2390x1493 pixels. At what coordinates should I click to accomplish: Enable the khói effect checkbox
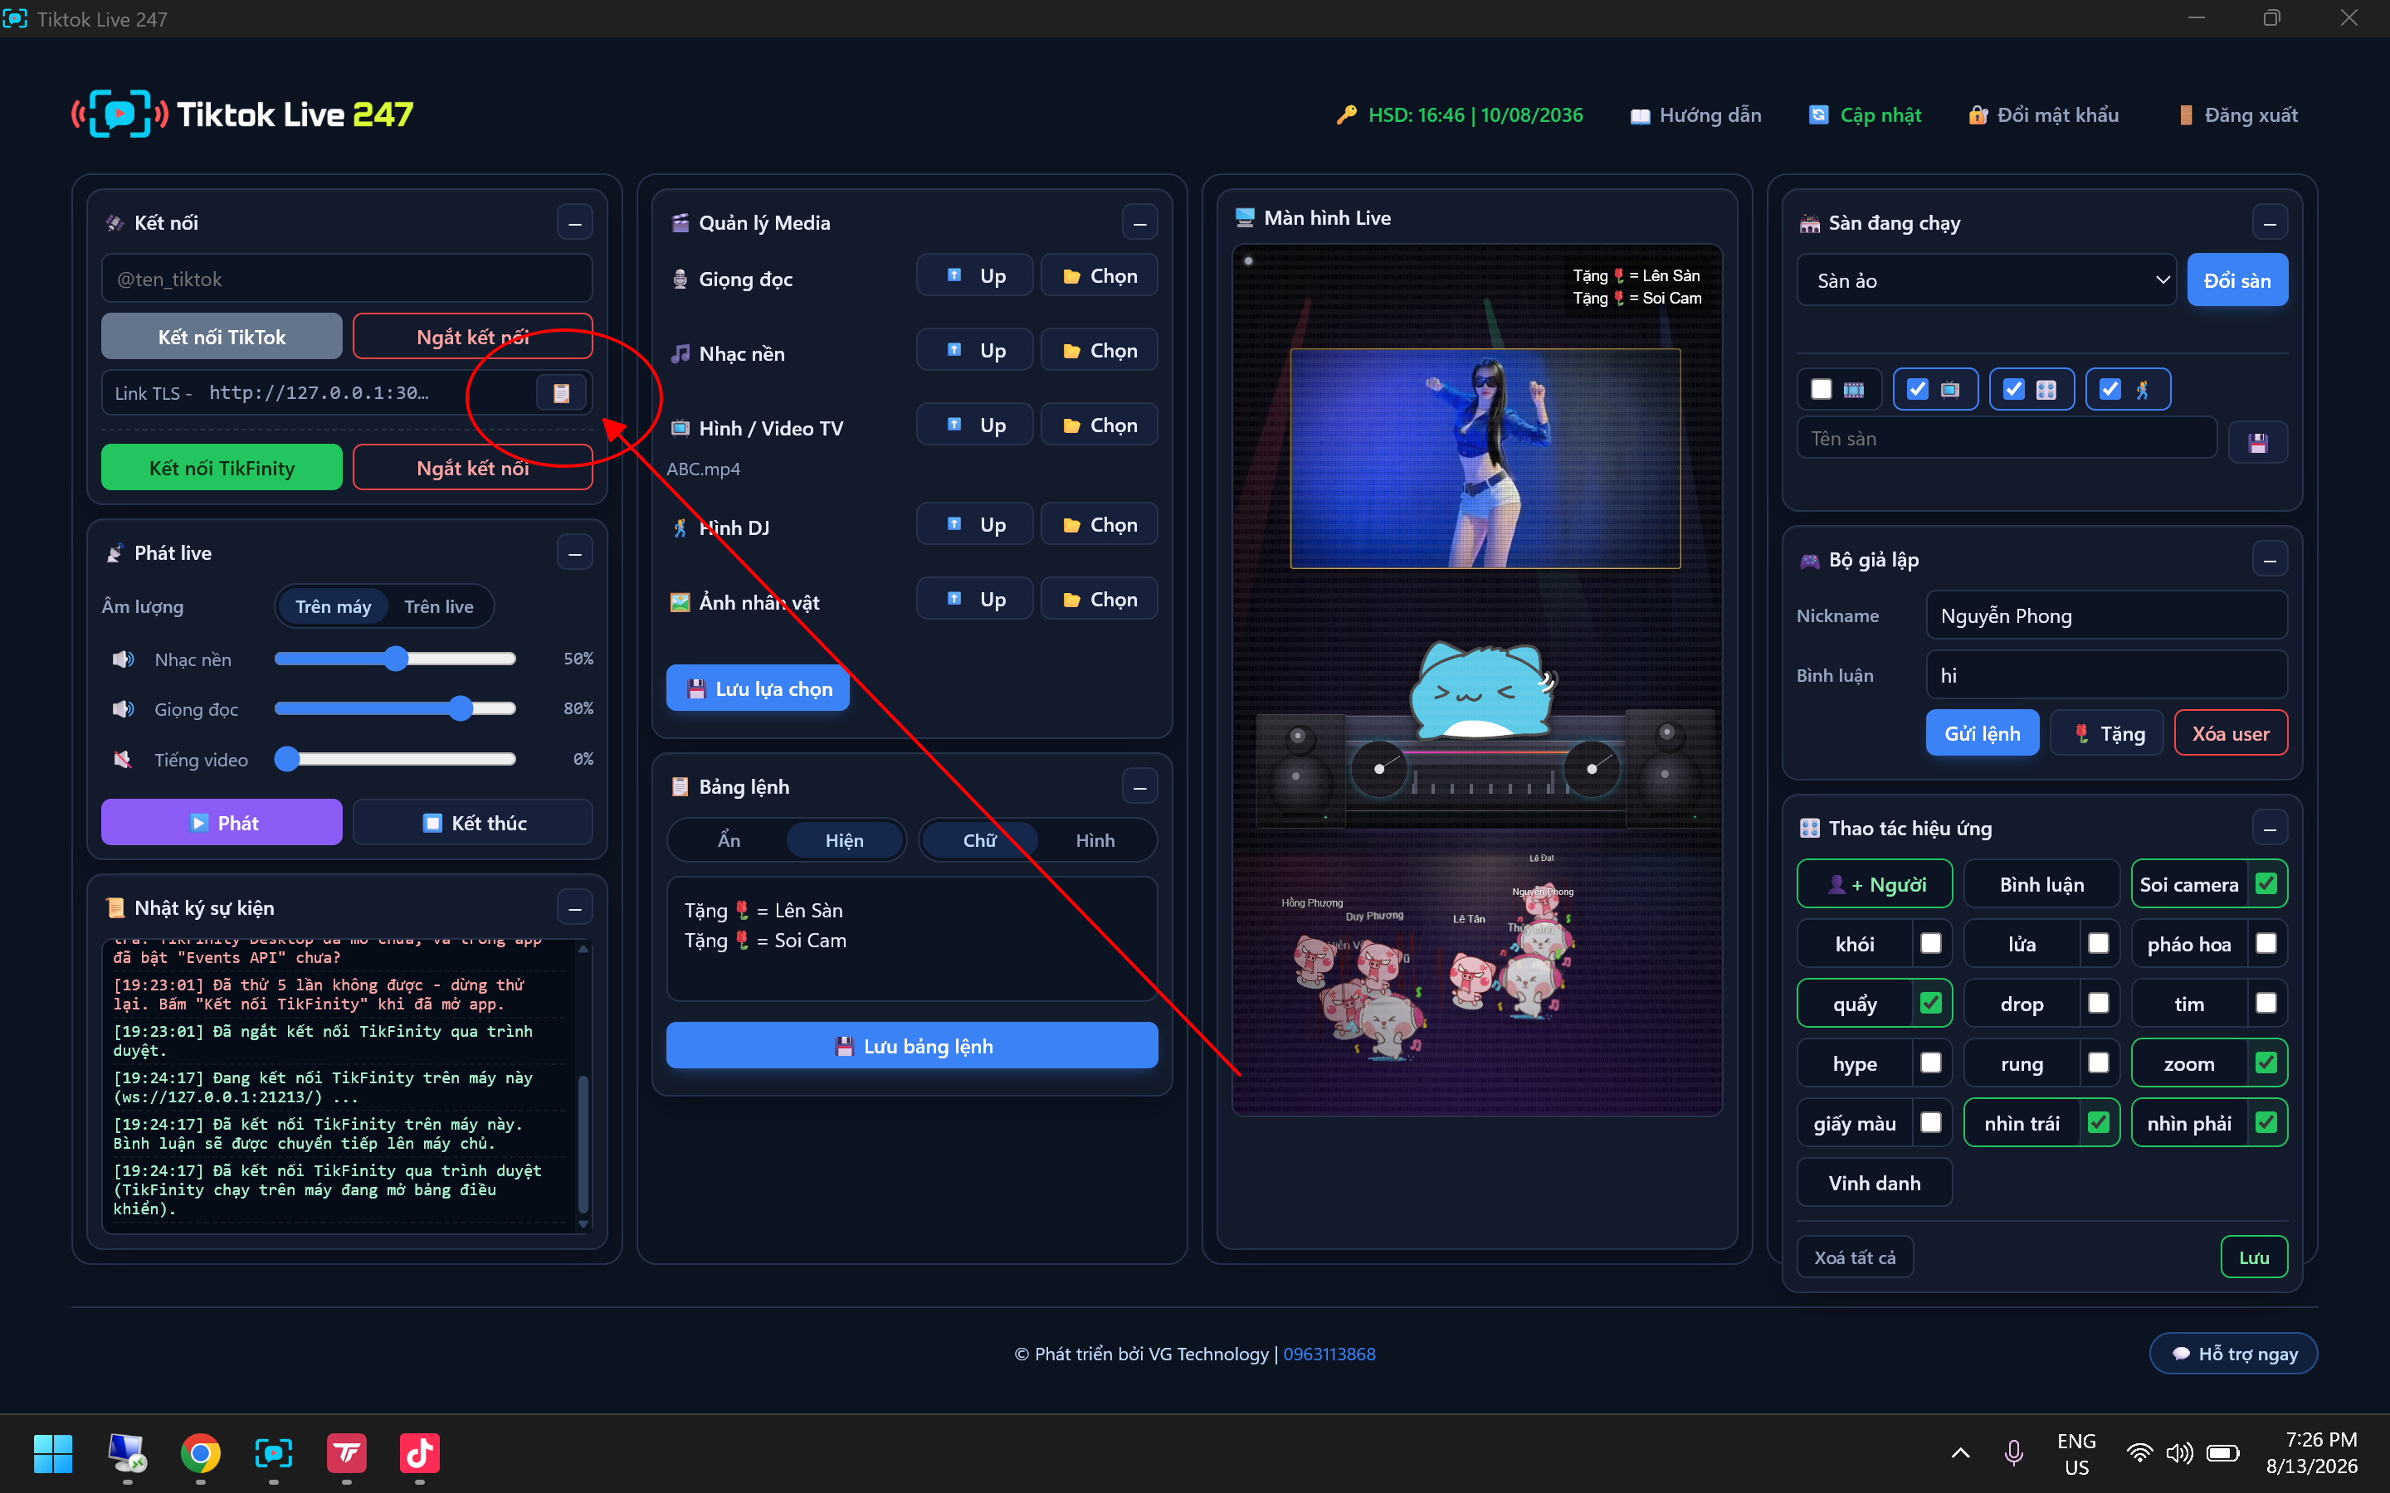coord(1931,944)
